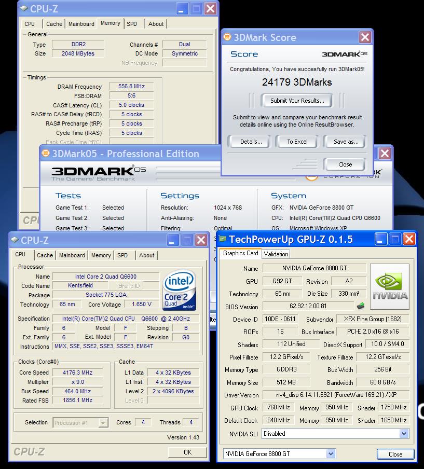424x469 pixels.
Task: Click the upper CPU-Z window title icon
Action: tap(24, 8)
